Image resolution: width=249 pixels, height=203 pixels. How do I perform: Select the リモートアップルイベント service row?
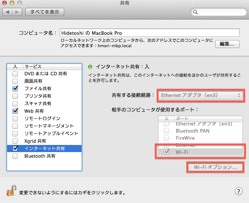(44, 133)
